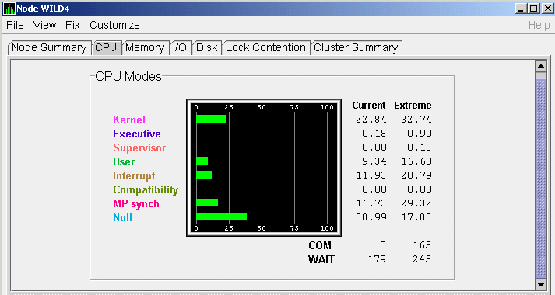Image resolution: width=555 pixels, height=295 pixels.
Task: Select the CPU tab
Action: [x=106, y=47]
